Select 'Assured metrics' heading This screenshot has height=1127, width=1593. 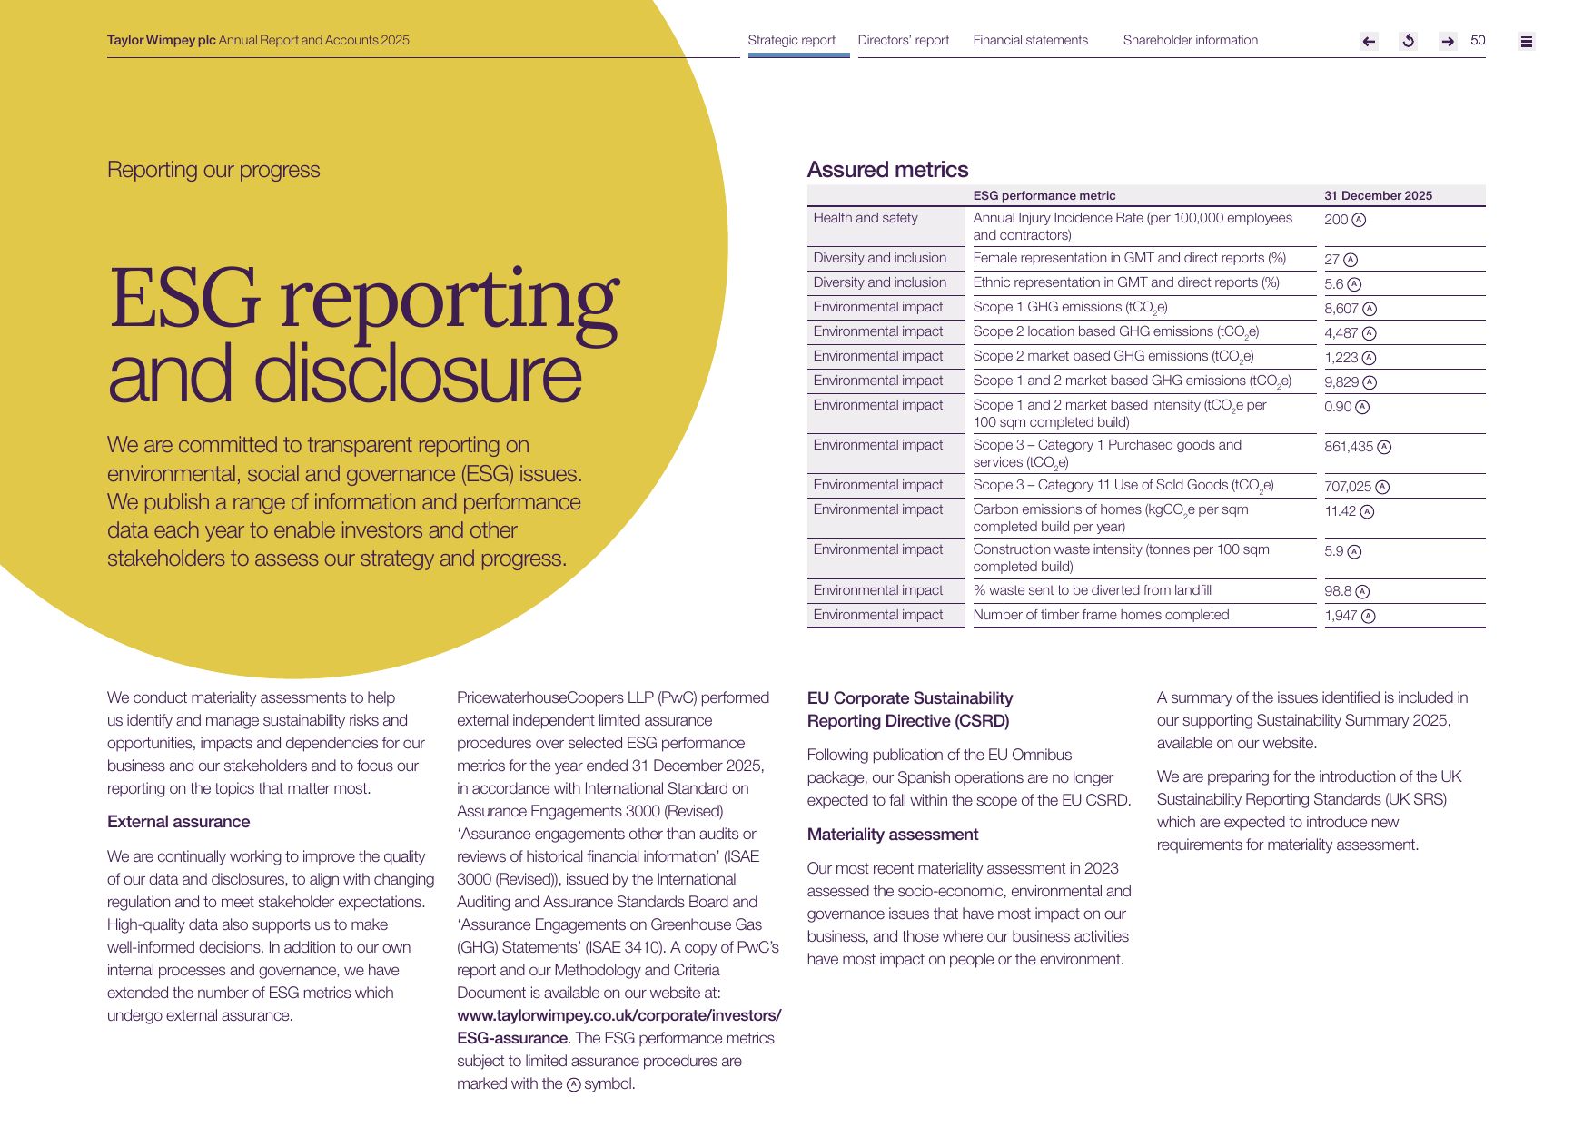click(887, 170)
